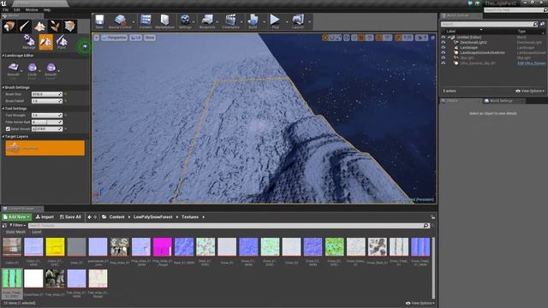Click the Edit Ultra_Dynamic blueprint link

pyautogui.click(x=531, y=63)
